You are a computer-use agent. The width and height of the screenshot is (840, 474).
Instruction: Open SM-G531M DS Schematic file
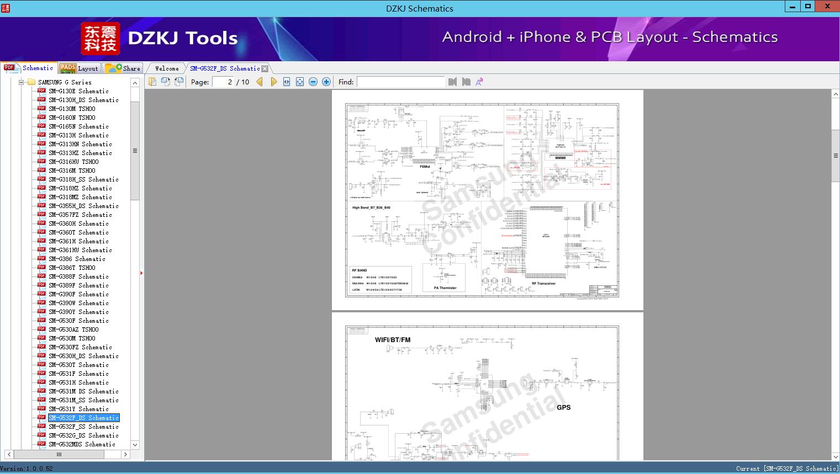pos(83,391)
